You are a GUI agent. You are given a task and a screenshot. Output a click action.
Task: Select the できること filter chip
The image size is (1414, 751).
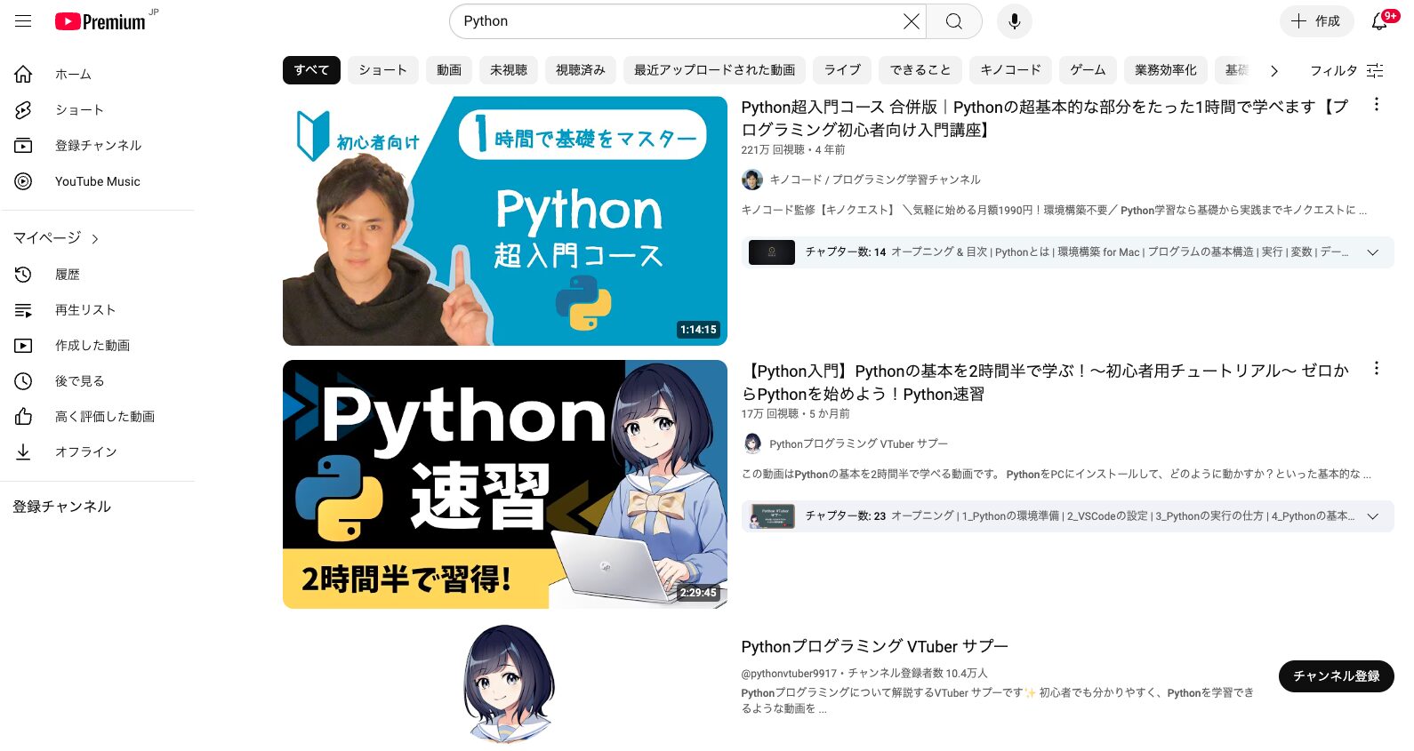(920, 70)
